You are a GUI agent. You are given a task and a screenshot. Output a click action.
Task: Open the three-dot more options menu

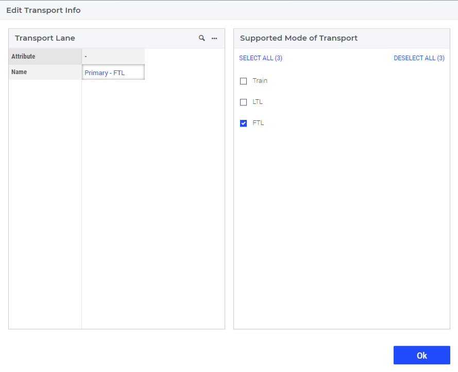214,38
